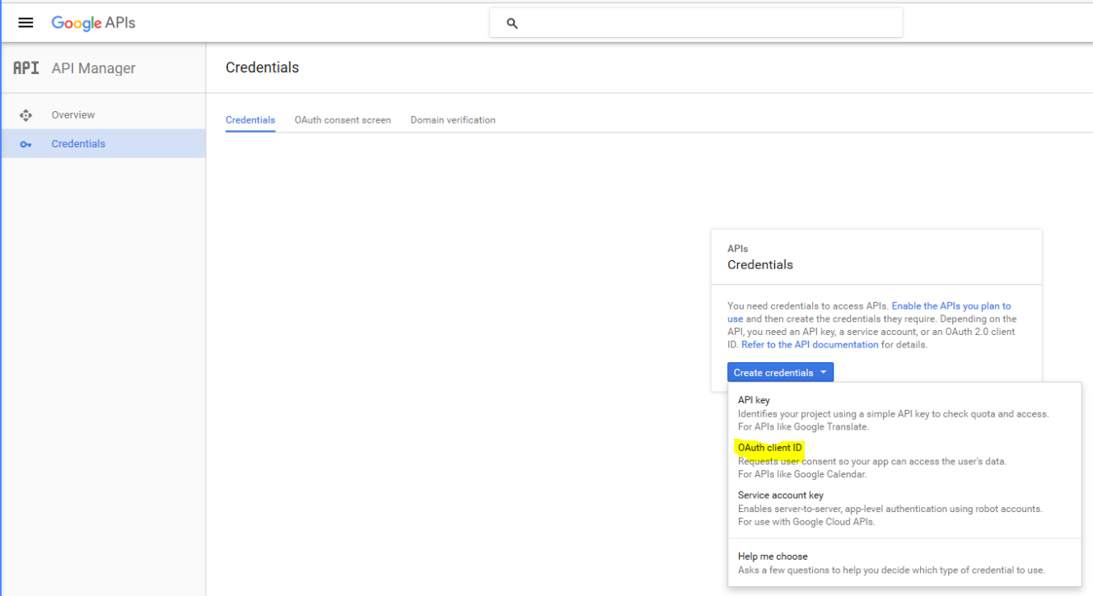Switch to OAuth consent screen tab
Viewport: 1093px width, 596px height.
point(343,120)
